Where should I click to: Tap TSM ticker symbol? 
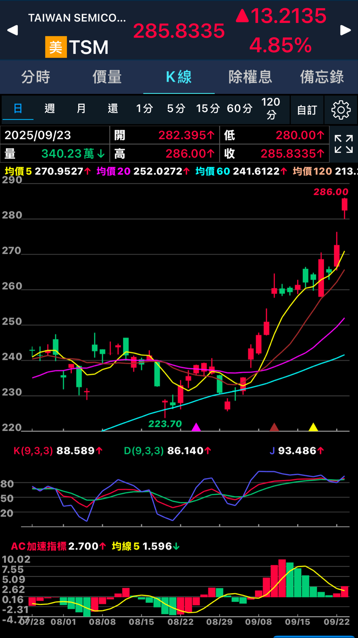[x=89, y=47]
